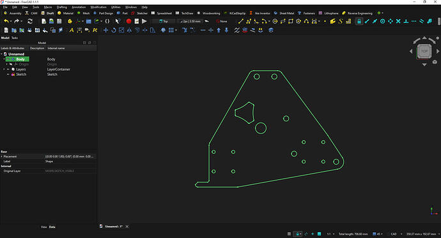Viewport: 441px width, 238px height.
Task: Click the TOP face of navigation cube
Action: pos(424,51)
